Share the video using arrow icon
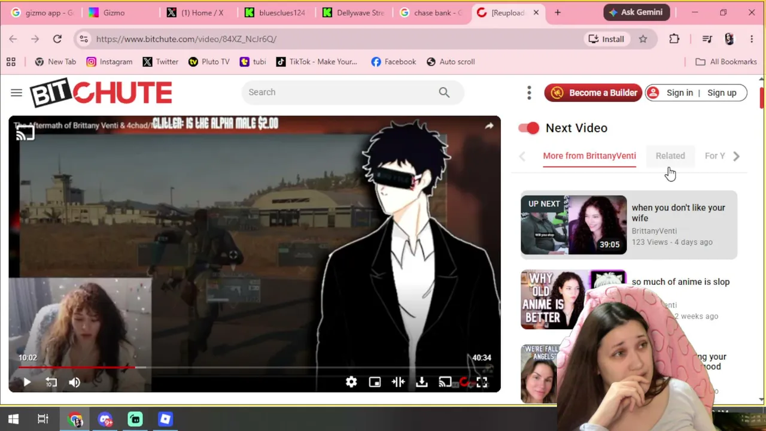 [x=489, y=126]
